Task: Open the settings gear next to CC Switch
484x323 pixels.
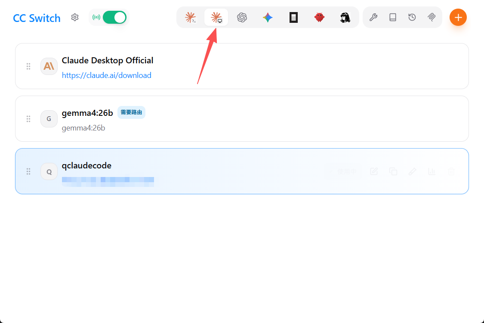Action: point(75,17)
